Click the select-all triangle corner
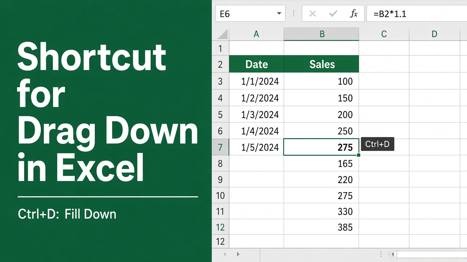 (222, 34)
